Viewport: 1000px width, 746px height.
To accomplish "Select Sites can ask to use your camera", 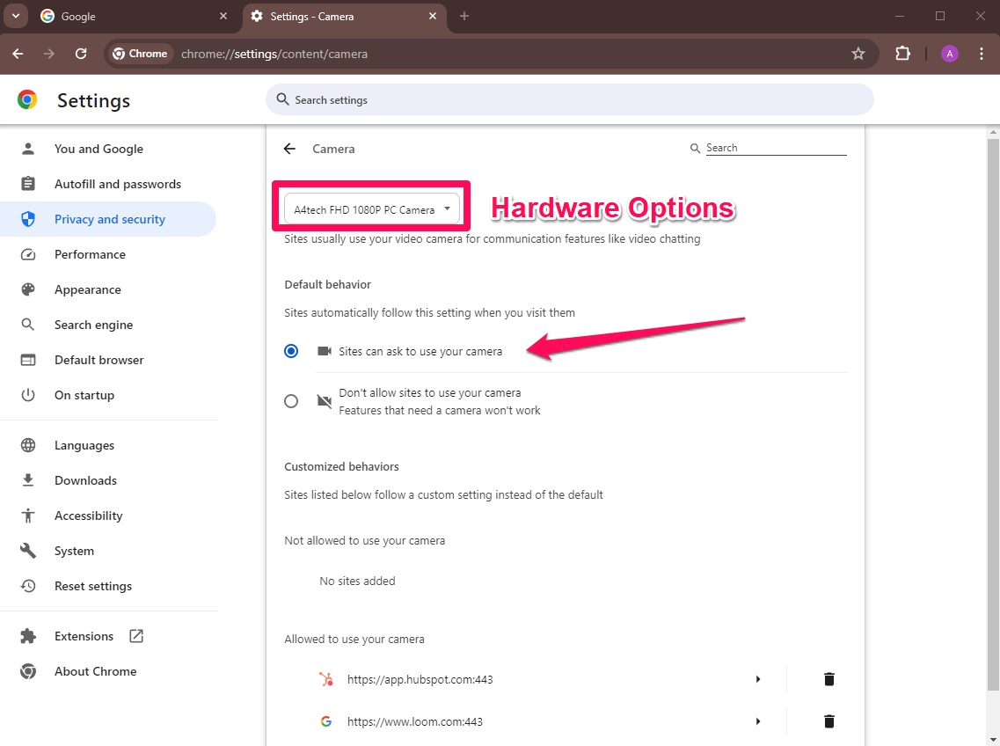I will pos(291,350).
